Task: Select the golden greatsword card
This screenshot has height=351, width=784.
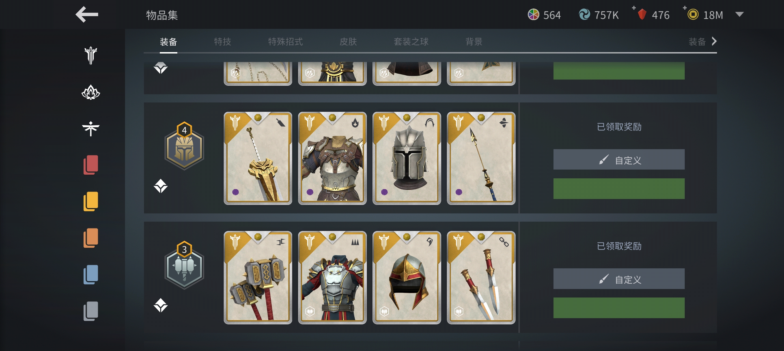Action: tap(258, 159)
